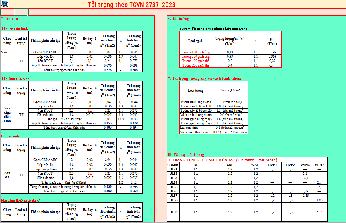Click the 0,403 total standard load cell

pos(108,128)
